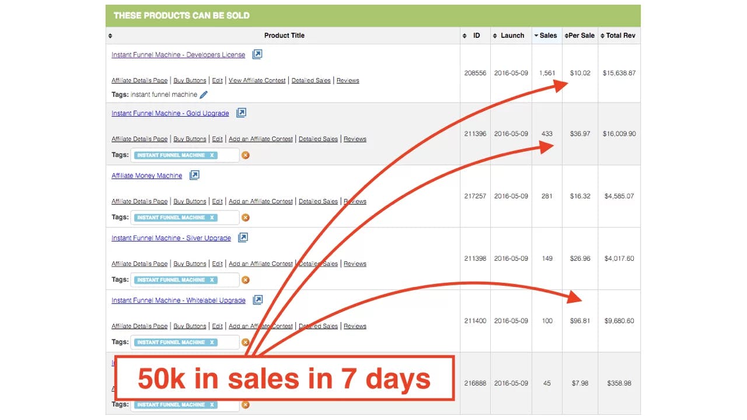Image resolution: width=747 pixels, height=420 pixels.
Task: Sort table by Launch column
Action: 511,36
